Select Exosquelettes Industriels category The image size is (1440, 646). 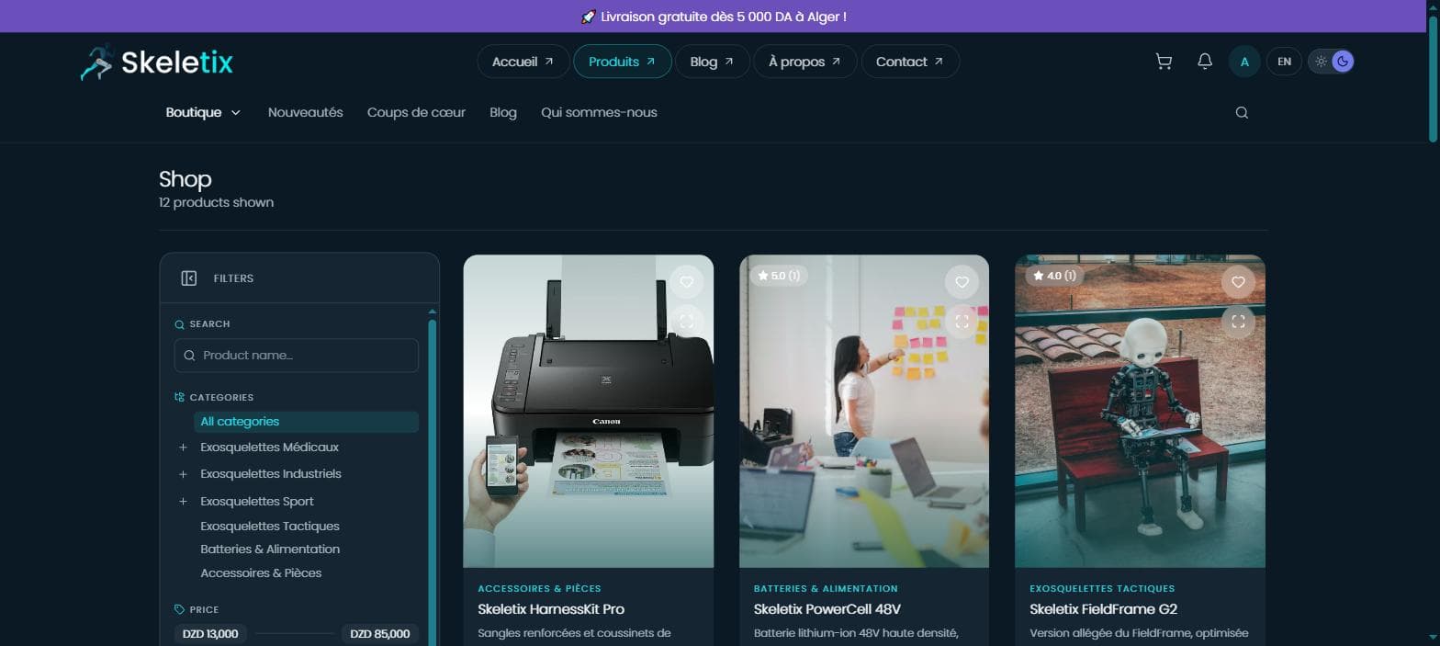pos(271,474)
